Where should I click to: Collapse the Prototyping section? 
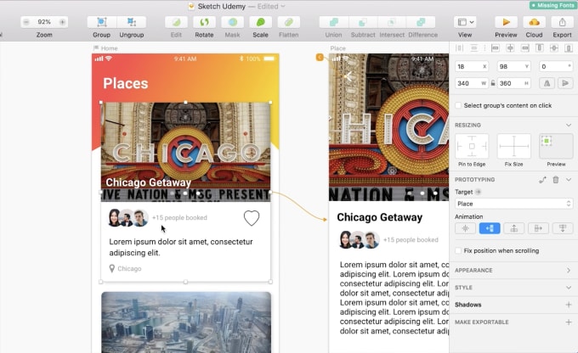click(569, 180)
